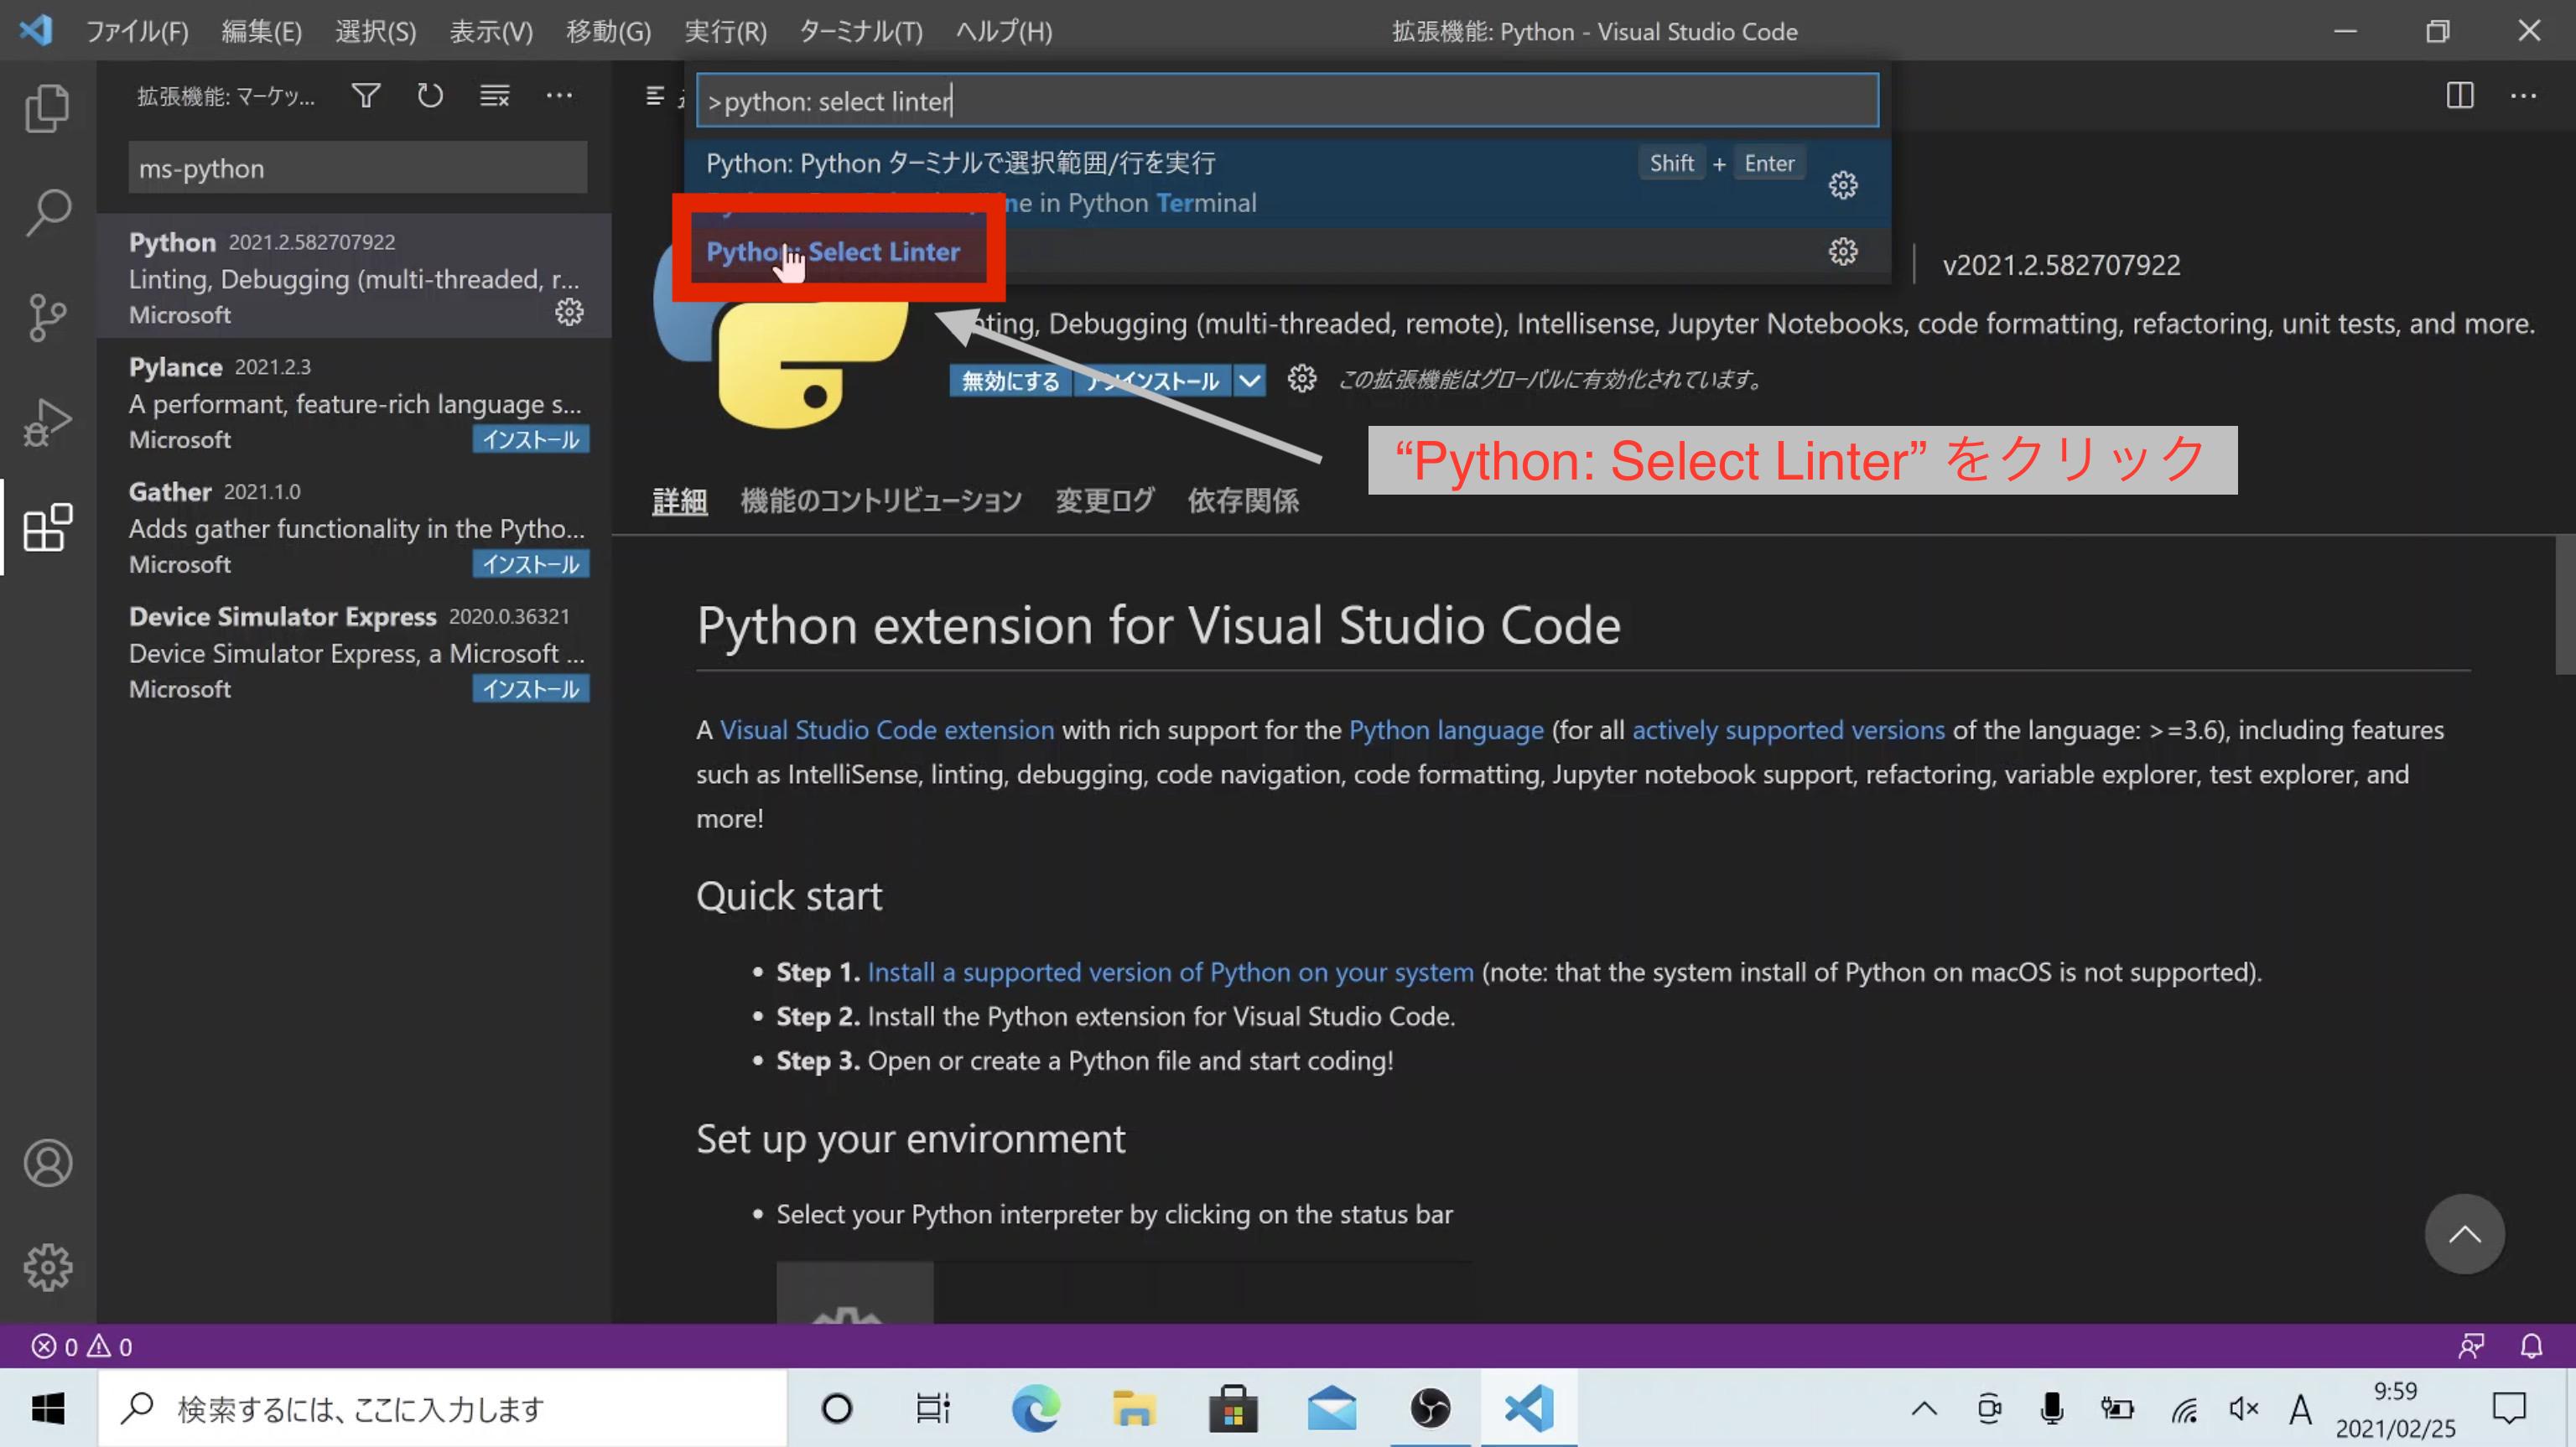Click VS Code logo in title bar

(x=36, y=30)
